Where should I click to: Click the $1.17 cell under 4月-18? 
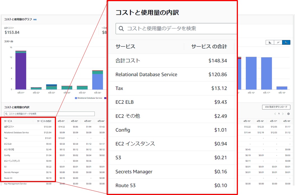click(288, 127)
